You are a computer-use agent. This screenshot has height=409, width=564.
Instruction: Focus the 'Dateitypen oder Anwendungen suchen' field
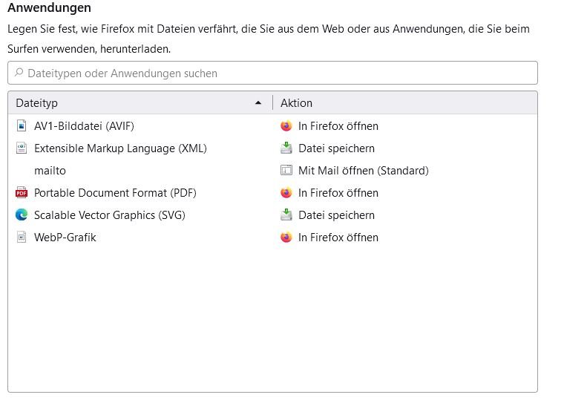point(272,73)
